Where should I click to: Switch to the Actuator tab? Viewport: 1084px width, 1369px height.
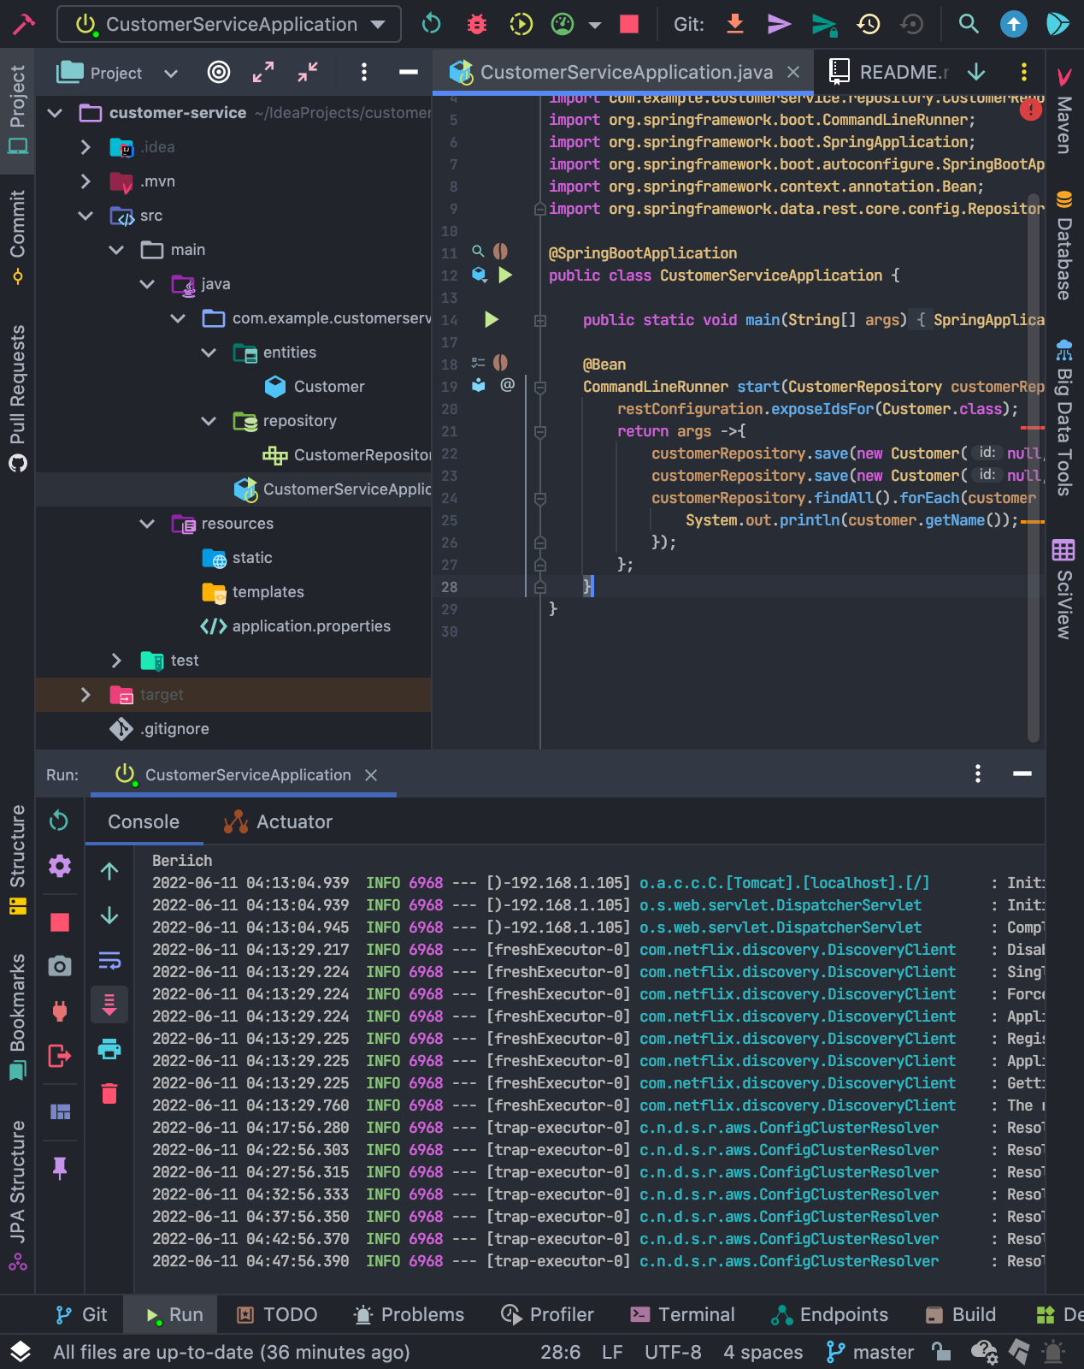[x=279, y=821]
